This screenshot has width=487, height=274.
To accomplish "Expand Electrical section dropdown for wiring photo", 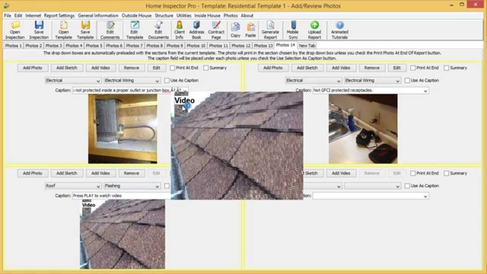I will tap(99, 81).
